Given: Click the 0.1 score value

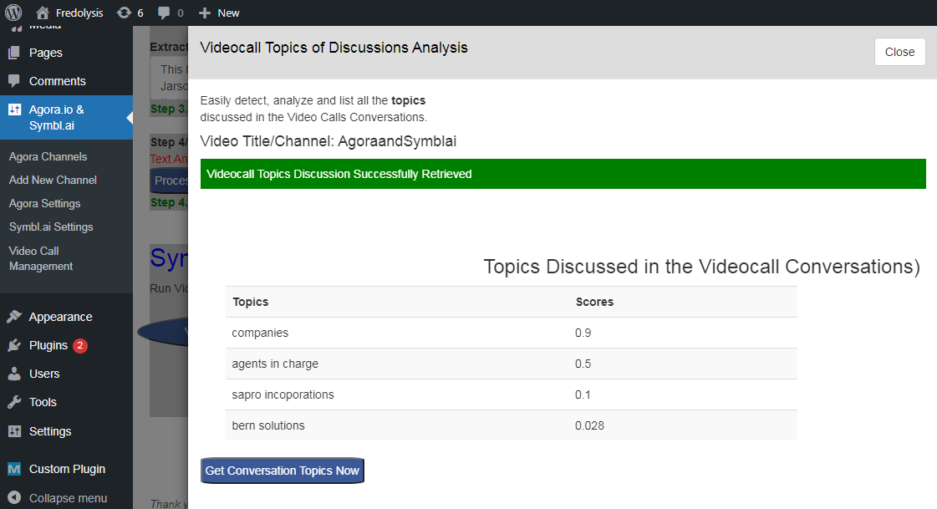Looking at the screenshot, I should 583,394.
